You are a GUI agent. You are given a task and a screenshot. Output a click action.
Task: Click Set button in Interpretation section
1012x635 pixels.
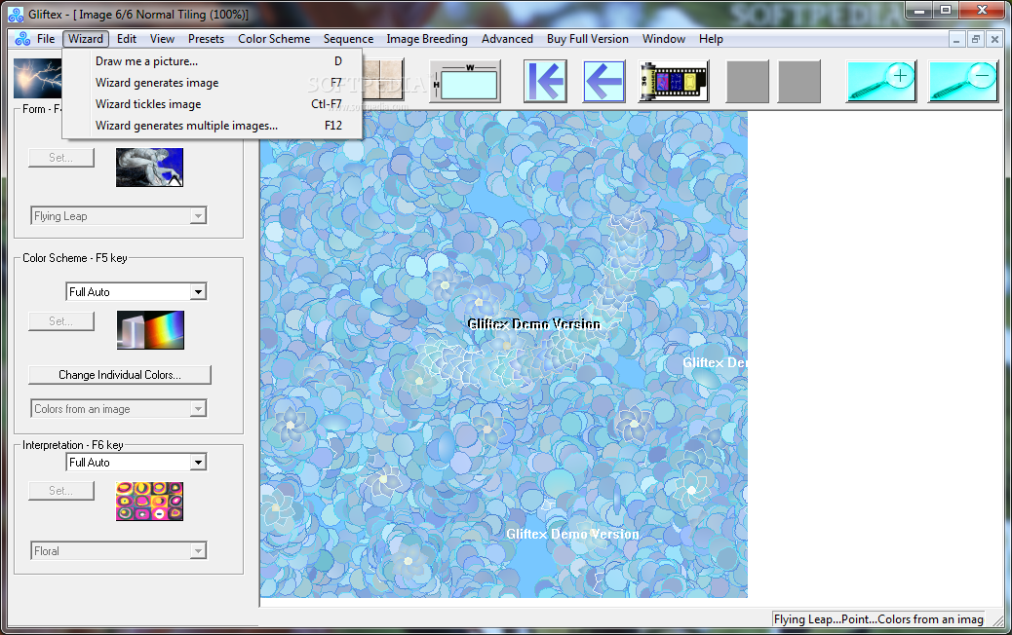pos(61,491)
